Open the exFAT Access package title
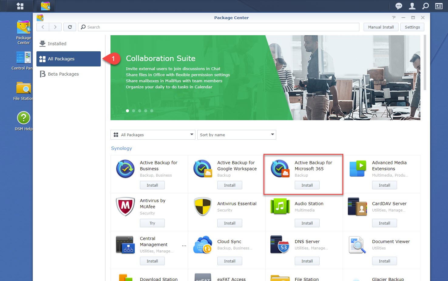Viewport: 448px width, 281px height. [x=232, y=279]
